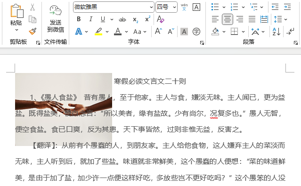Apply numbered list icon

coord(234,7)
